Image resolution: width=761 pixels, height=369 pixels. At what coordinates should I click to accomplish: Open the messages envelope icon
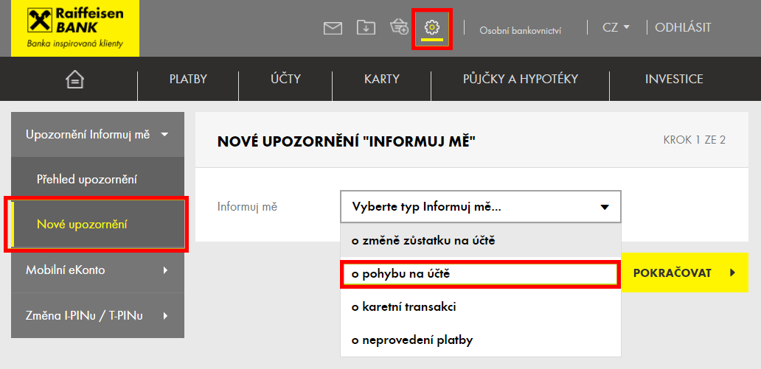tap(333, 28)
